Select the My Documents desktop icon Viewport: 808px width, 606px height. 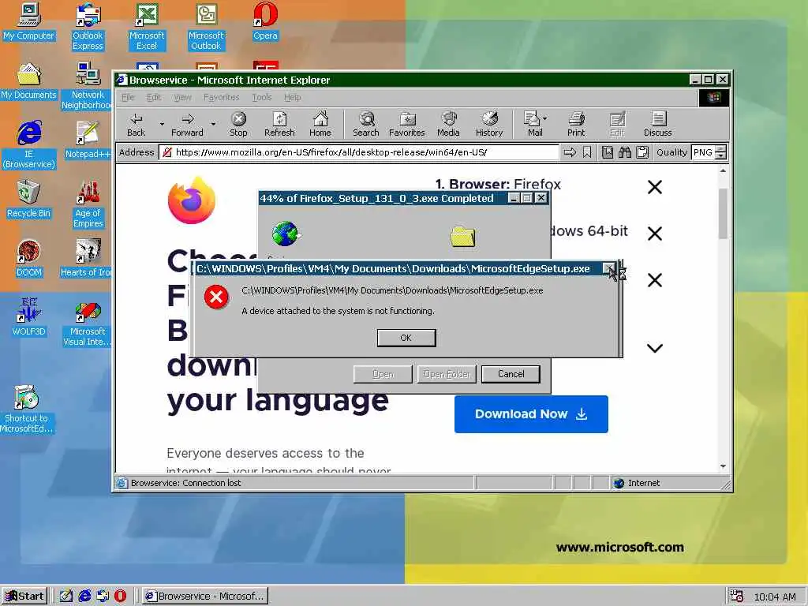29,81
